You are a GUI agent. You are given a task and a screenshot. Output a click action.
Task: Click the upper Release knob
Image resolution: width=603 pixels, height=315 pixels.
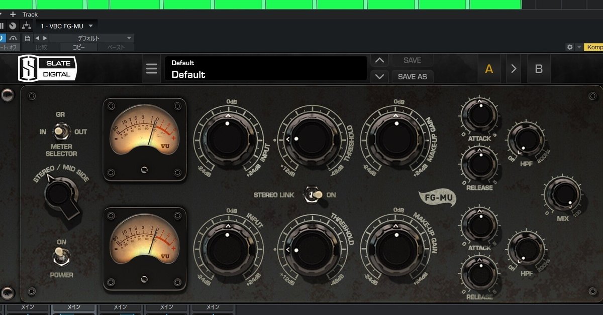click(x=479, y=164)
